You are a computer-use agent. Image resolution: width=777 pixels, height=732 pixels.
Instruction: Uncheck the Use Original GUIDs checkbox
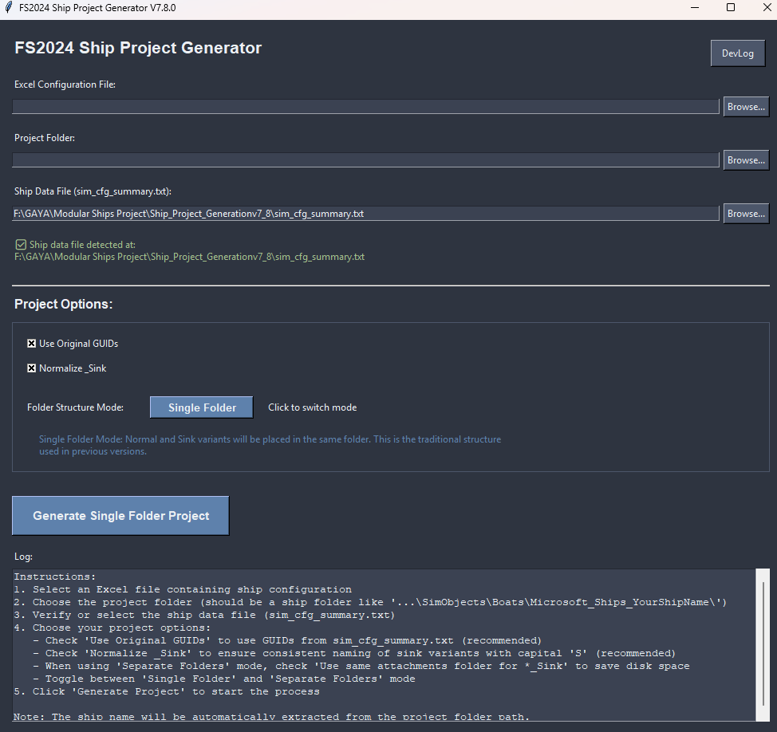tap(32, 344)
